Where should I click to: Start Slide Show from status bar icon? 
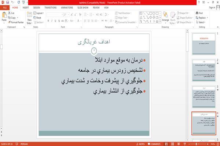tap(185, 144)
